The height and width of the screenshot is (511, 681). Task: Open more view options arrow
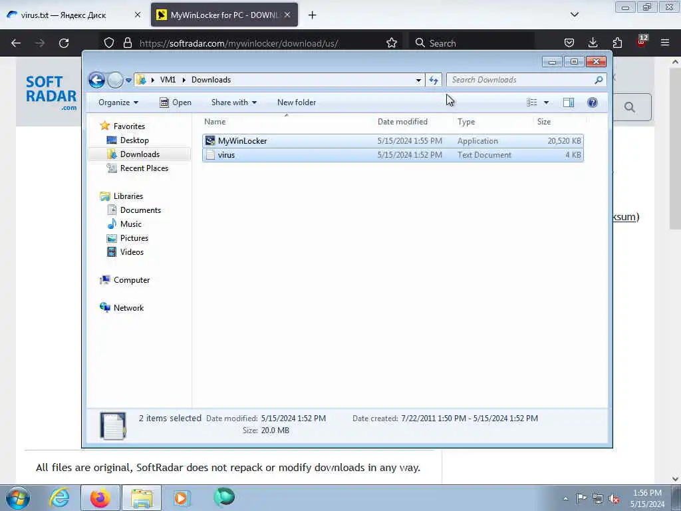(x=547, y=102)
